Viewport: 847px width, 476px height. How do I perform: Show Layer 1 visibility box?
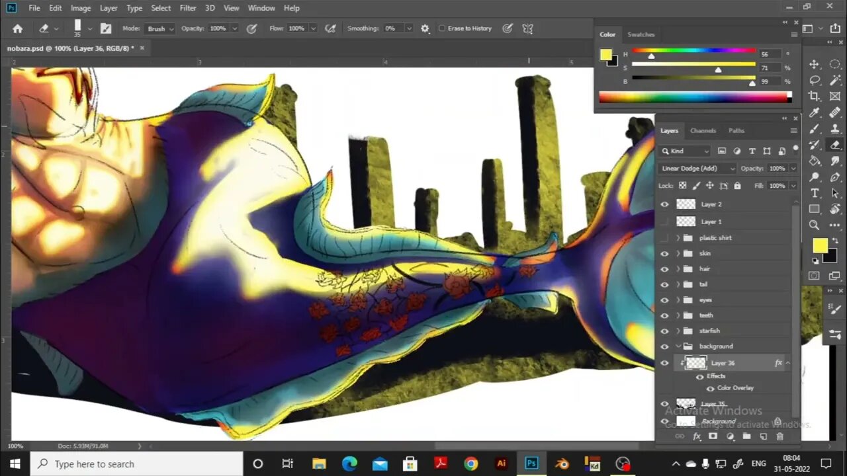(x=665, y=221)
